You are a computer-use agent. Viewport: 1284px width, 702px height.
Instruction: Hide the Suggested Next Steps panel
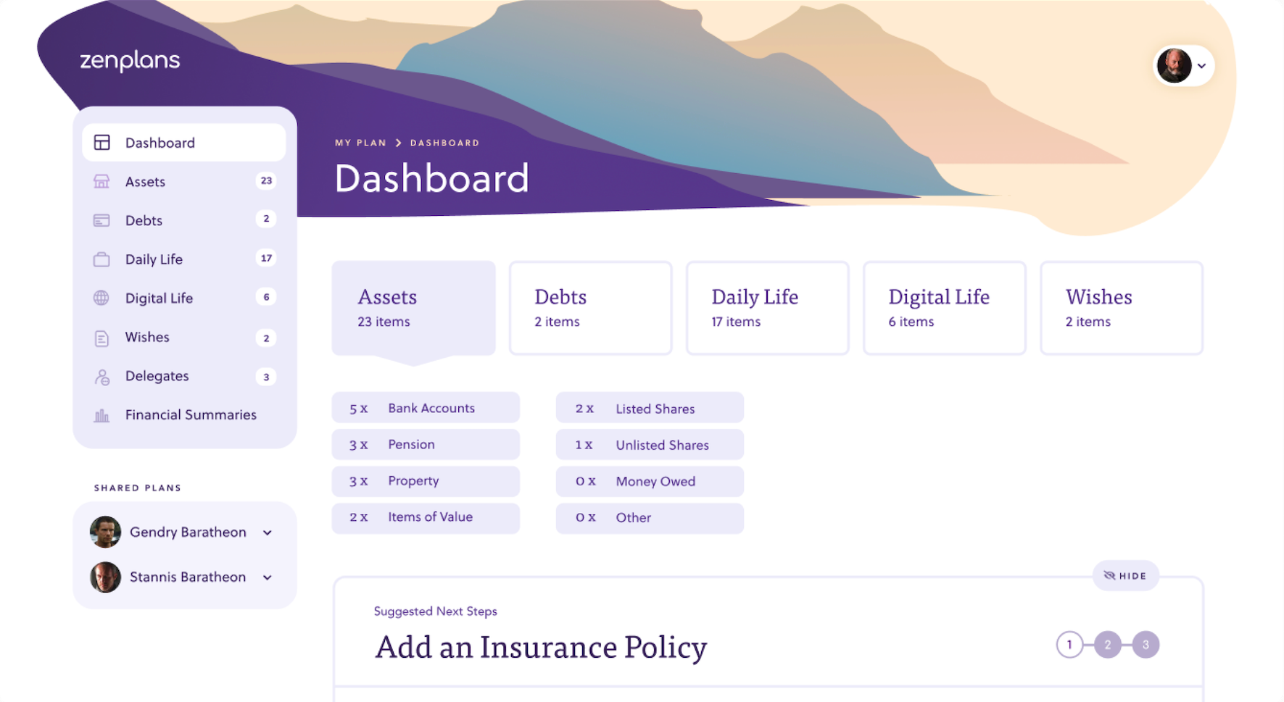(1125, 576)
